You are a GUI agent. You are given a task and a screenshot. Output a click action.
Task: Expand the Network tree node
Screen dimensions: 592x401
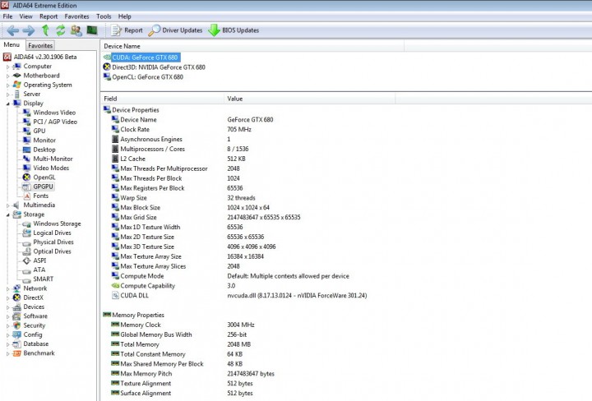point(7,288)
